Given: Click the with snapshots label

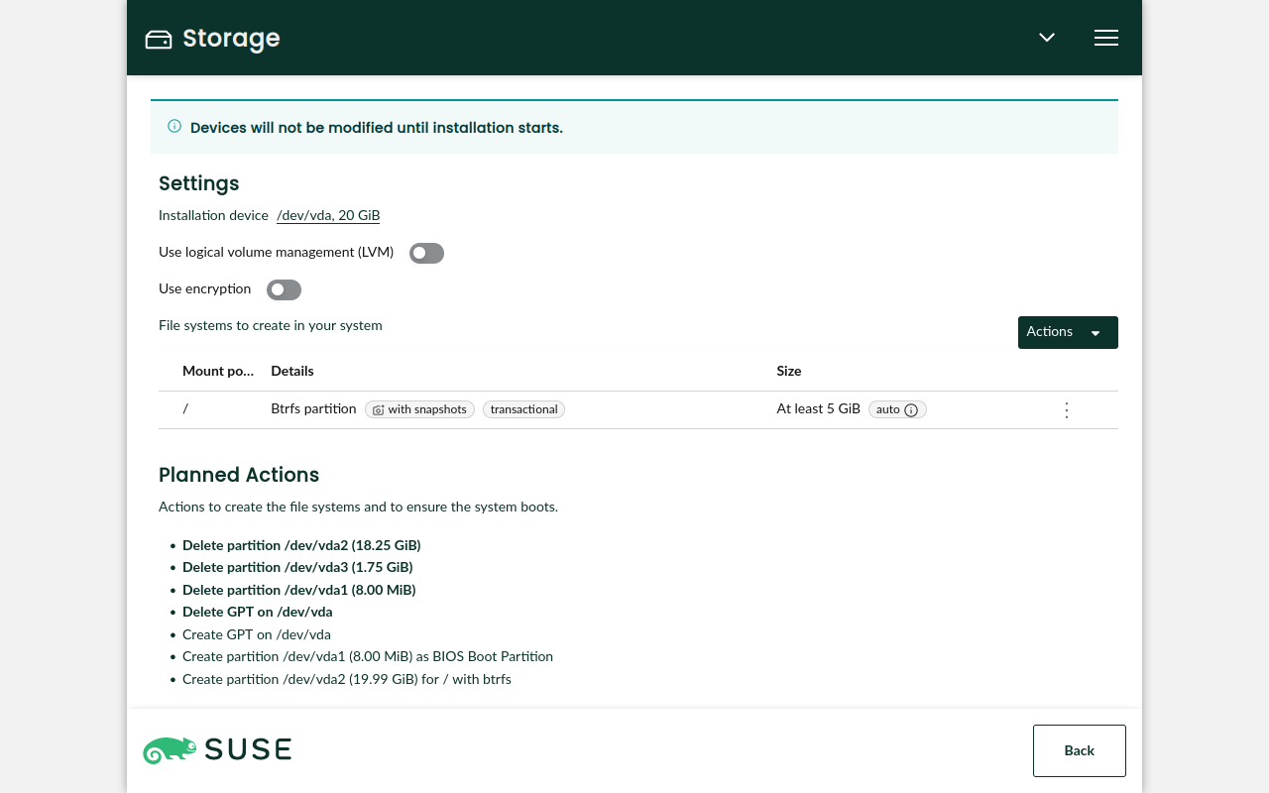Looking at the screenshot, I should point(427,409).
